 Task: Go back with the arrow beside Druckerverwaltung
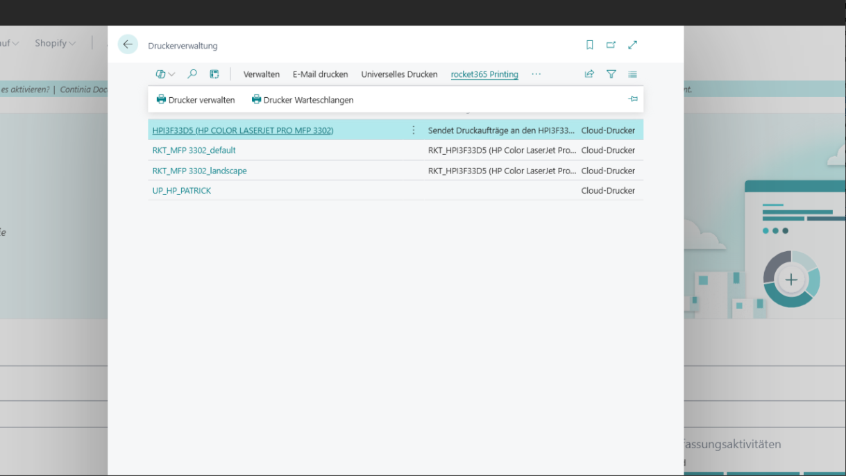128,44
